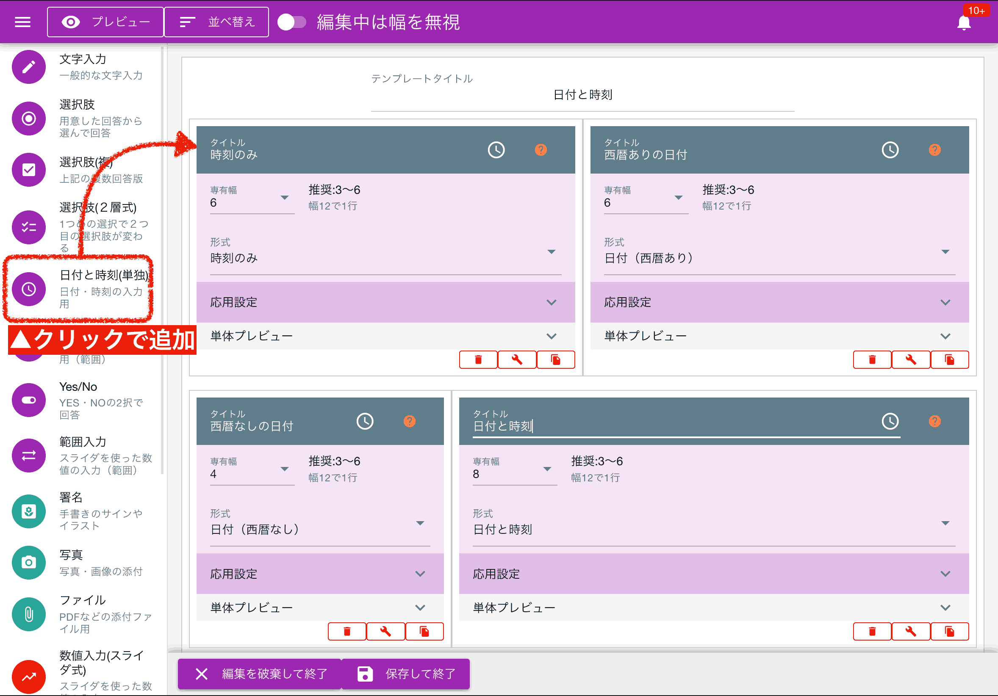998x696 pixels.
Task: Click the 並べ替え sort button
Action: tap(216, 21)
